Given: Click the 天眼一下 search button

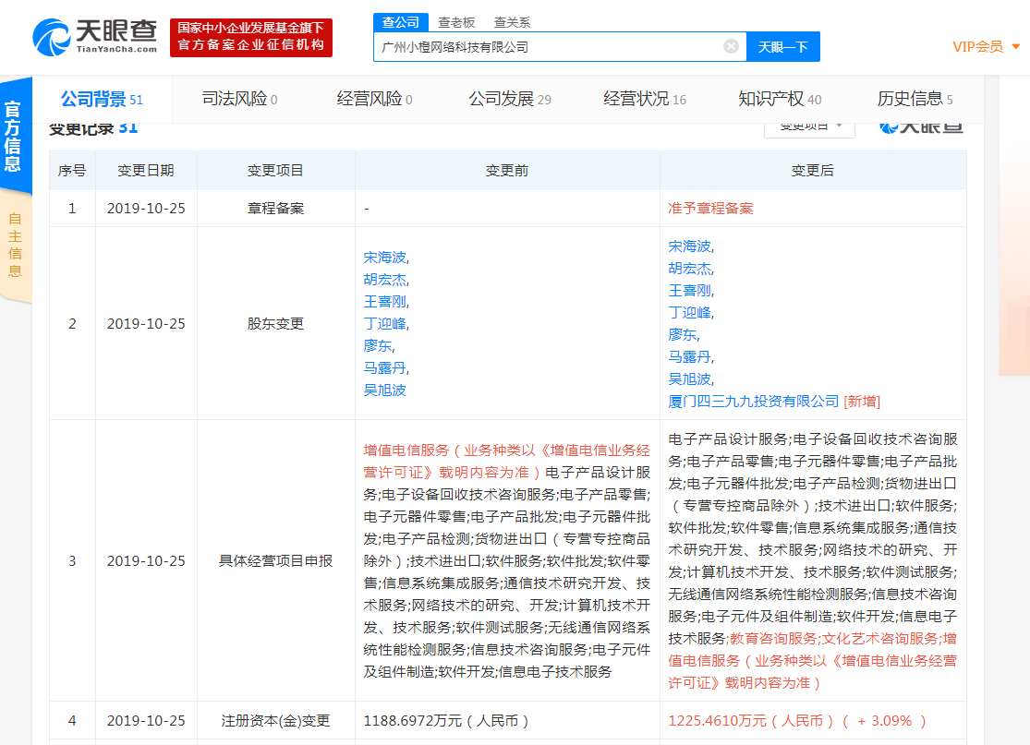Looking at the screenshot, I should click(x=782, y=46).
